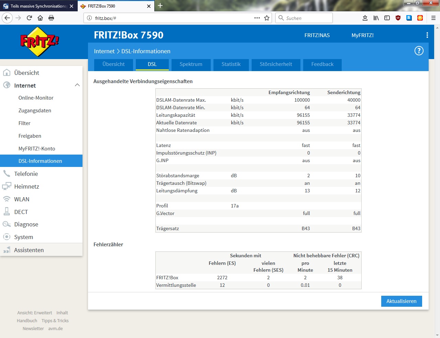This screenshot has width=440, height=338.
Task: Open the help question mark icon
Action: pyautogui.click(x=419, y=51)
